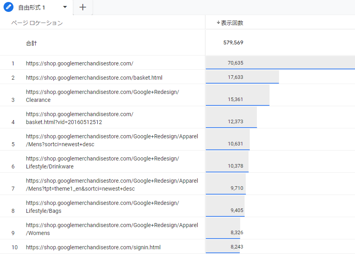Select the signin.html URL row

coord(93,247)
